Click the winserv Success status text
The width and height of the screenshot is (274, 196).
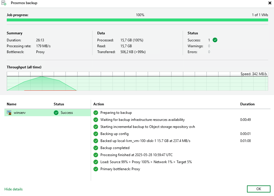point(67,113)
